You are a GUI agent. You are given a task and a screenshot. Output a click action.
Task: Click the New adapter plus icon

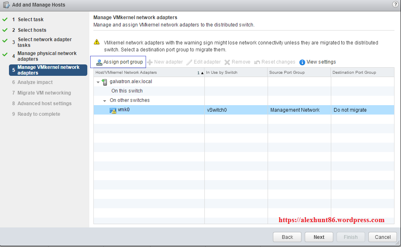tap(150, 62)
